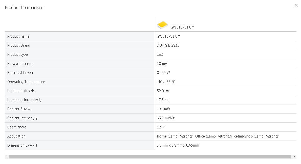Image resolution: width=301 pixels, height=164 pixels.
Task: Select the Electrical Power label
Action: 20,73
